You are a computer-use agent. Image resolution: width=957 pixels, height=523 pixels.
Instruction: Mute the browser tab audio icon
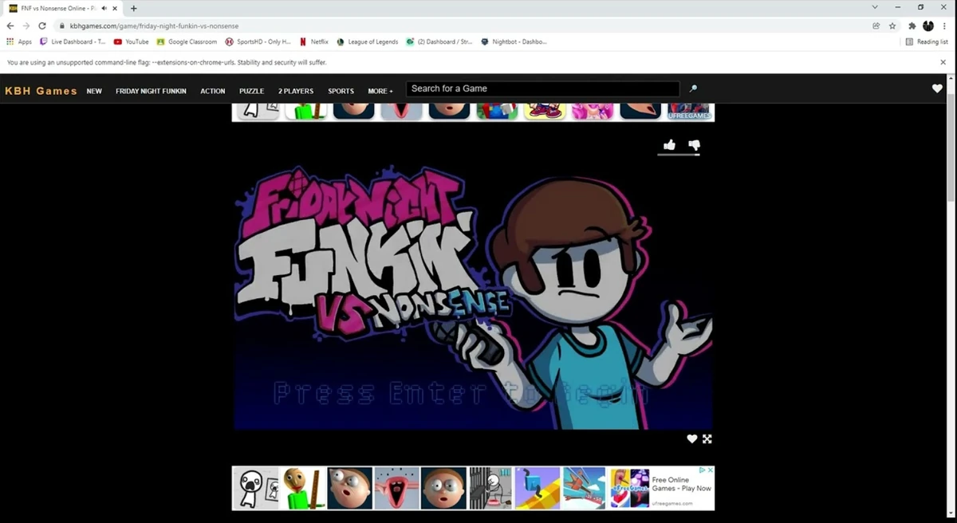pos(103,8)
